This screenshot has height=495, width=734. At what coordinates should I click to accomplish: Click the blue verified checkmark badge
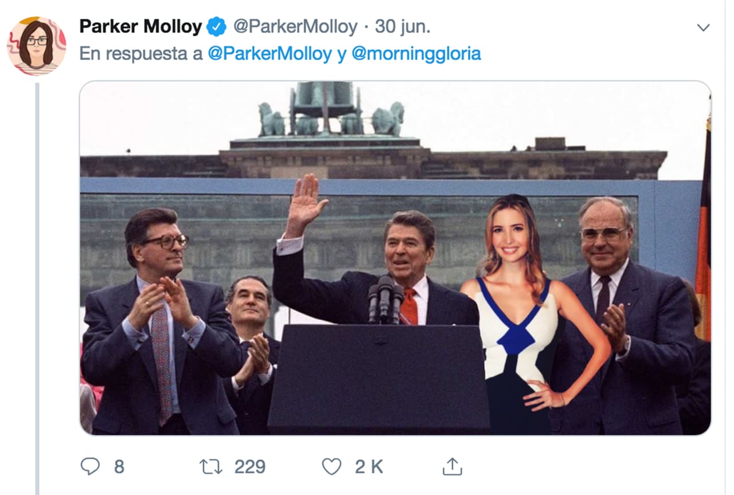pos(215,26)
